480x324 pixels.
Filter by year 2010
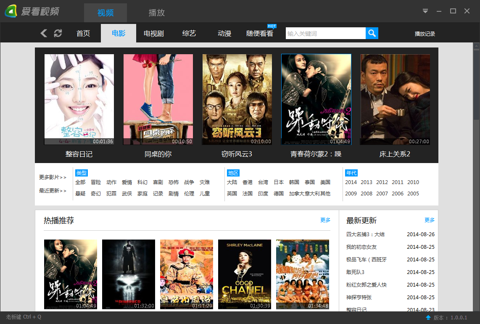413,182
